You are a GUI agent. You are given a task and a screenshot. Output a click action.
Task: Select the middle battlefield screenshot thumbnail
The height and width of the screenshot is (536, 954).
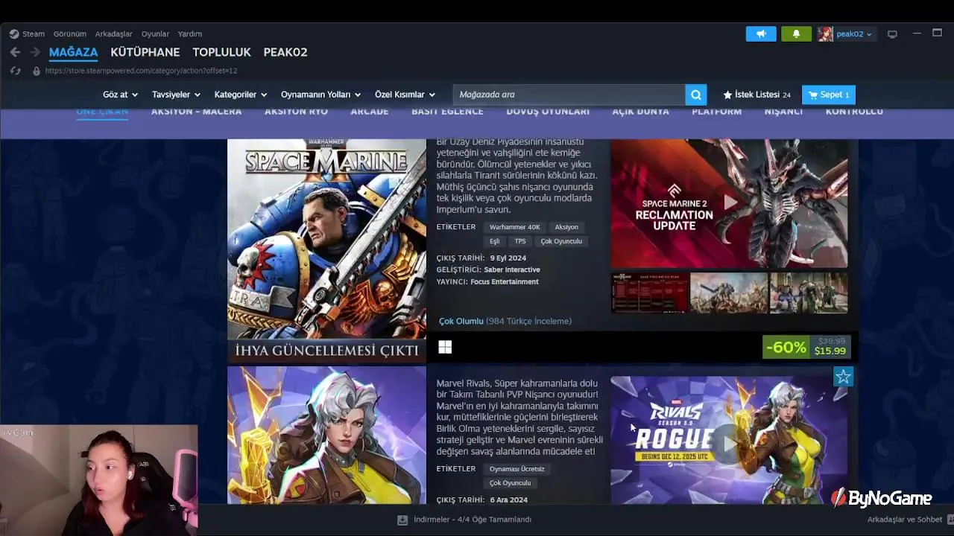pyautogui.click(x=729, y=293)
